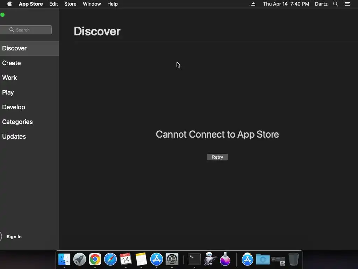Launch Launchpad rocket icon in dock
358x269 pixels.
click(x=80, y=260)
